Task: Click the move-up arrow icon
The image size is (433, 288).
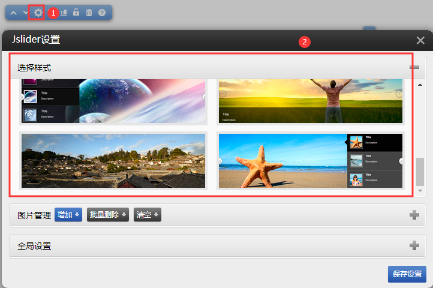Action: pyautogui.click(x=14, y=13)
